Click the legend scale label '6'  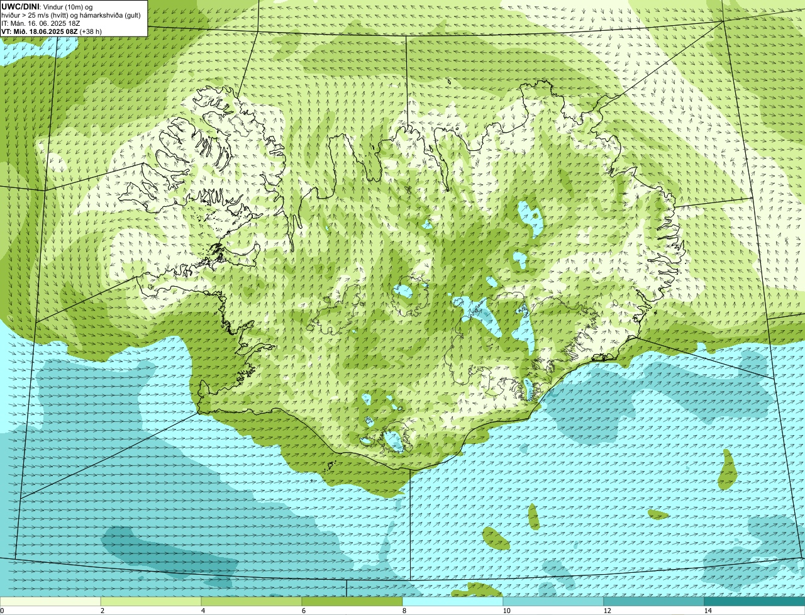[x=303, y=611]
